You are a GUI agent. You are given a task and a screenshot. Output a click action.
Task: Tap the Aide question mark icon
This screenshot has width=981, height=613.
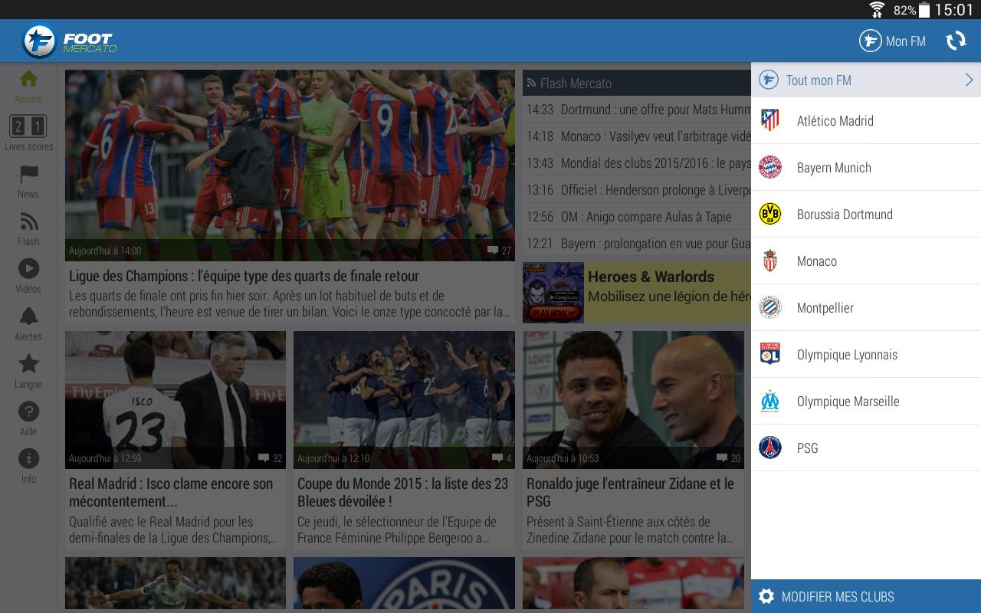click(28, 411)
